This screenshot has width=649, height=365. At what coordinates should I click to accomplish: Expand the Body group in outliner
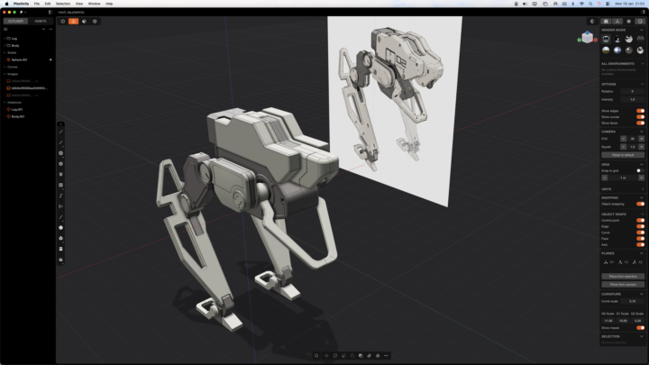[5, 46]
